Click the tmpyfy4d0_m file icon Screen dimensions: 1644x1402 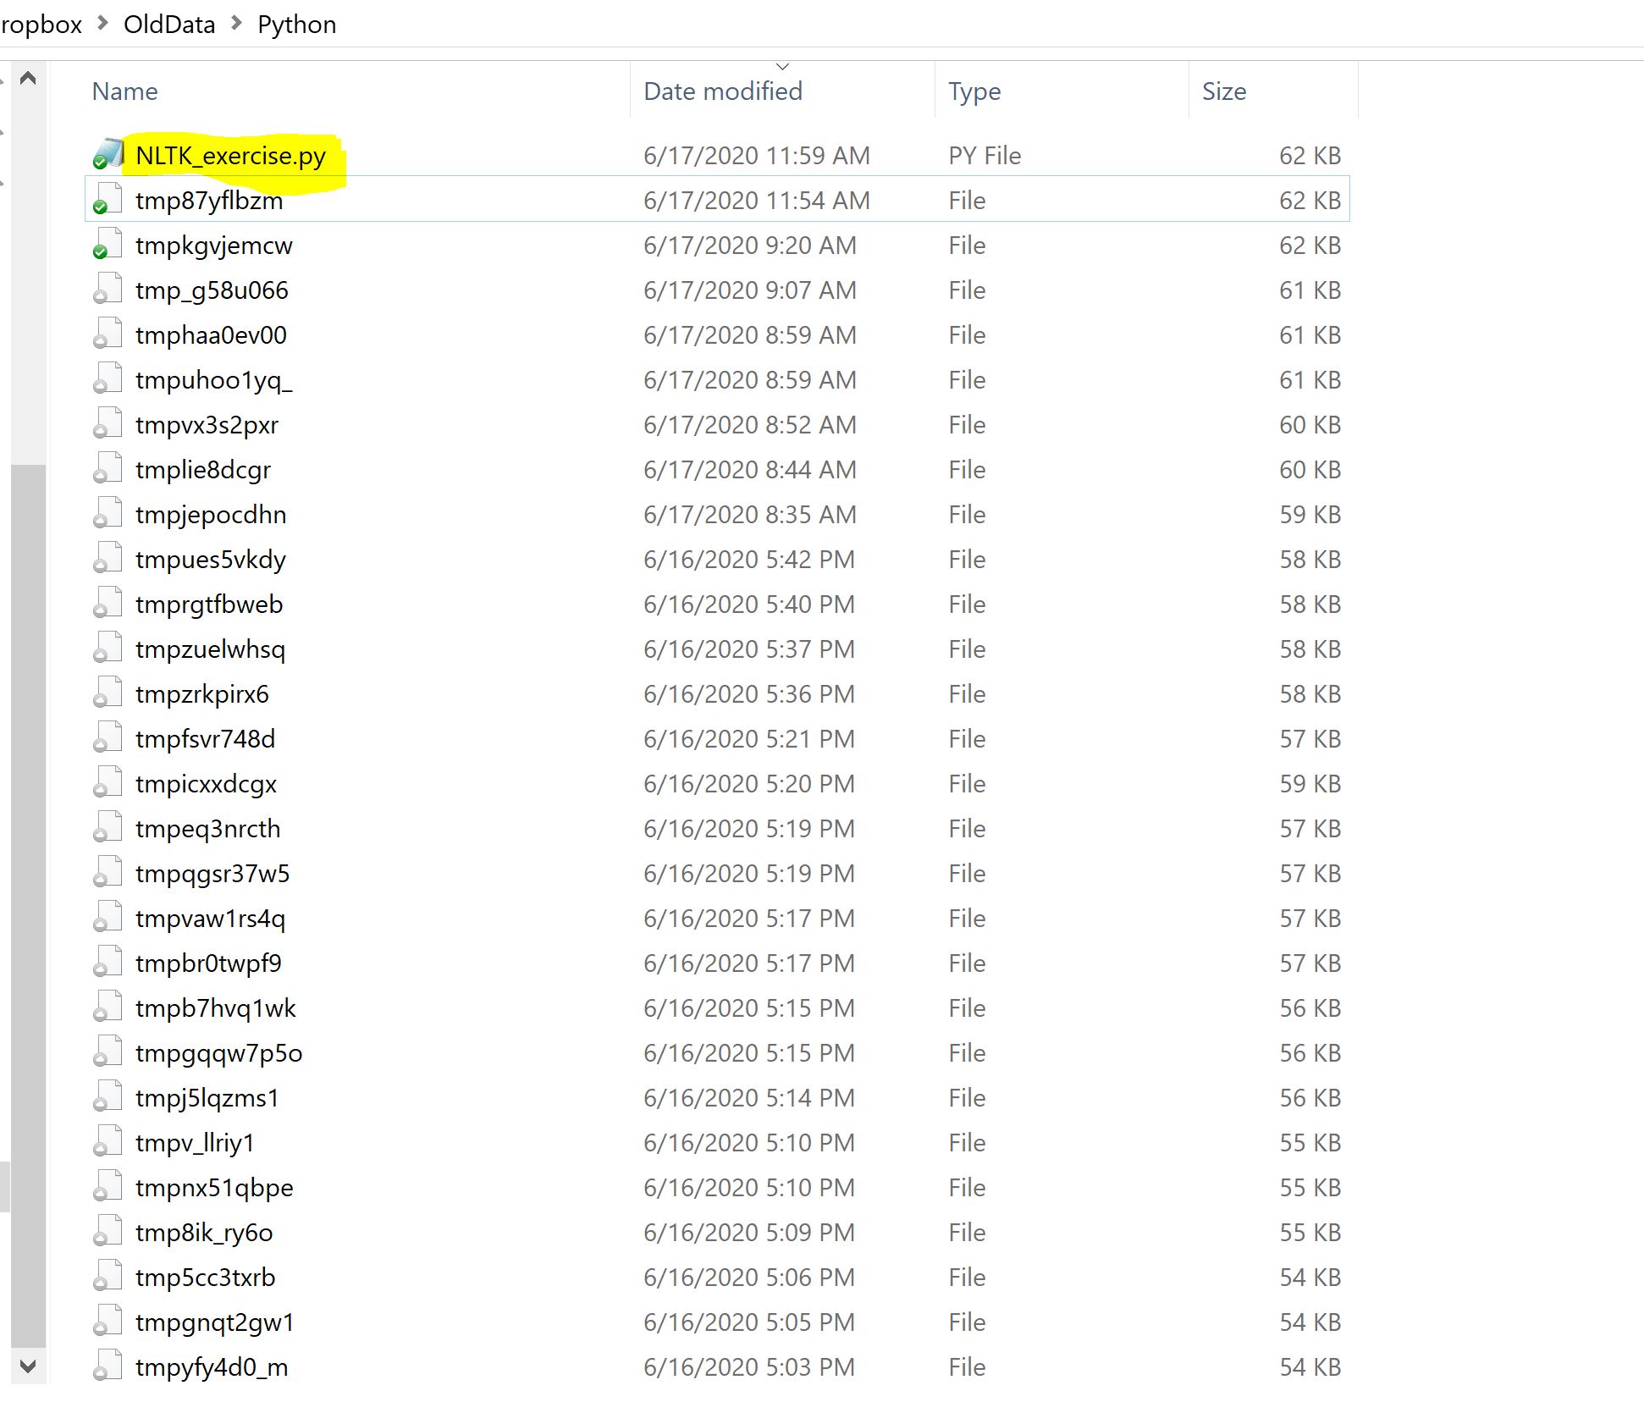click(x=108, y=1366)
